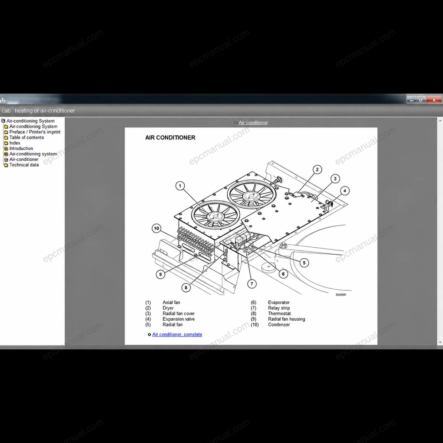Open the Technical data entry
Viewport: 443px width, 443px height.
24,165
